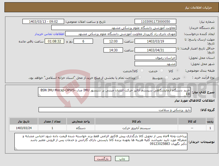
Task: Click the delivery province field خراسان رضوی
Action: 155,57
